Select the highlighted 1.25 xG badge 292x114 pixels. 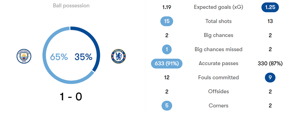pos(270,7)
